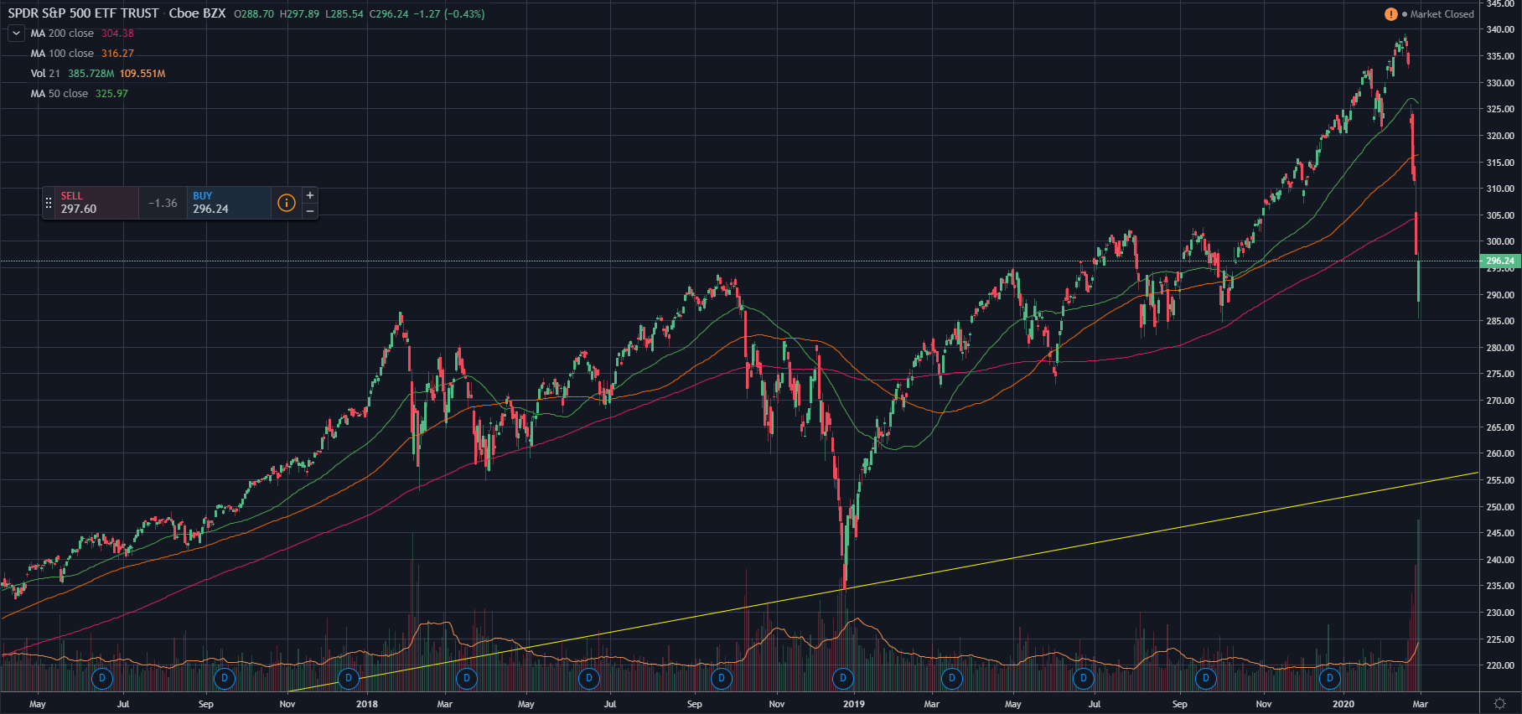The width and height of the screenshot is (1522, 714).
Task: Click the volume MA value 109.551M
Action: tap(142, 74)
